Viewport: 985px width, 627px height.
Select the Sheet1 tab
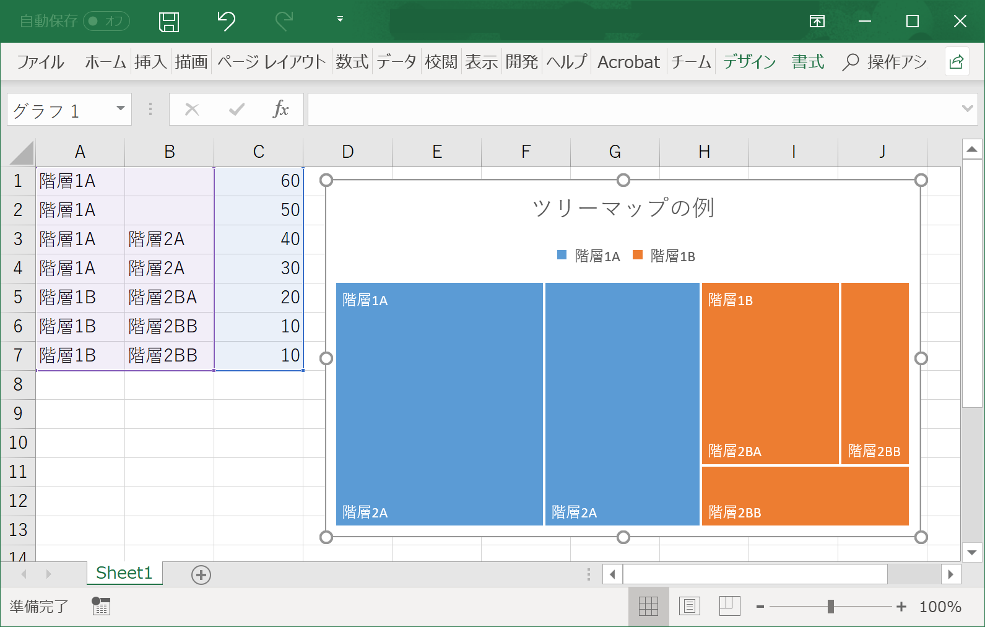pyautogui.click(x=124, y=573)
